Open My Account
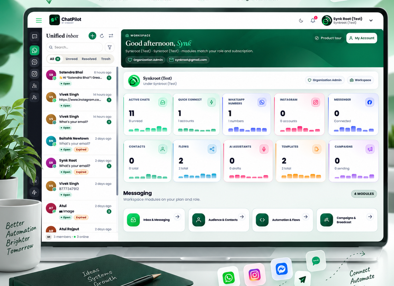 click(x=362, y=38)
